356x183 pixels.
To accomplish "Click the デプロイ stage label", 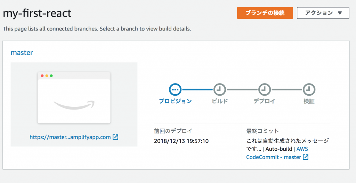I will pyautogui.click(x=265, y=101).
